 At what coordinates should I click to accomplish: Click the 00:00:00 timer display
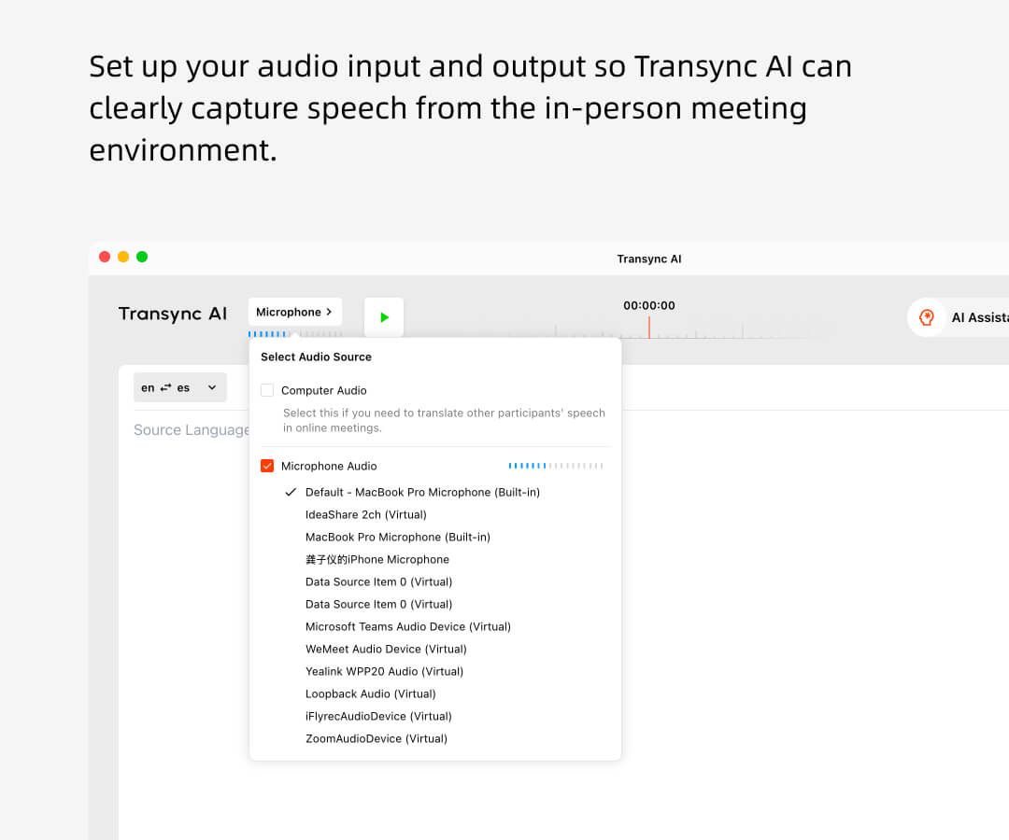point(650,305)
